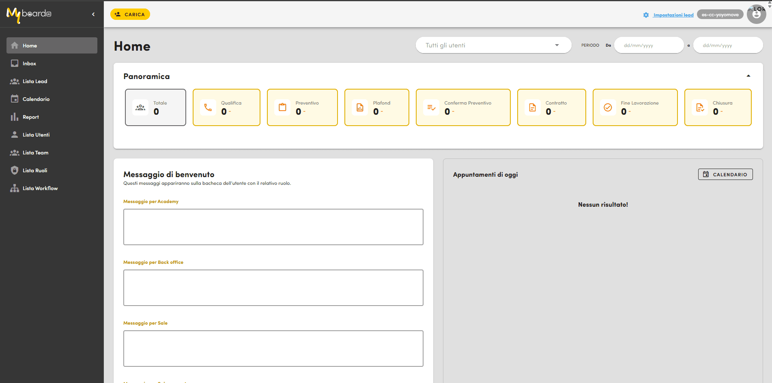Click the Plafond document icon
The width and height of the screenshot is (772, 383).
pos(360,107)
